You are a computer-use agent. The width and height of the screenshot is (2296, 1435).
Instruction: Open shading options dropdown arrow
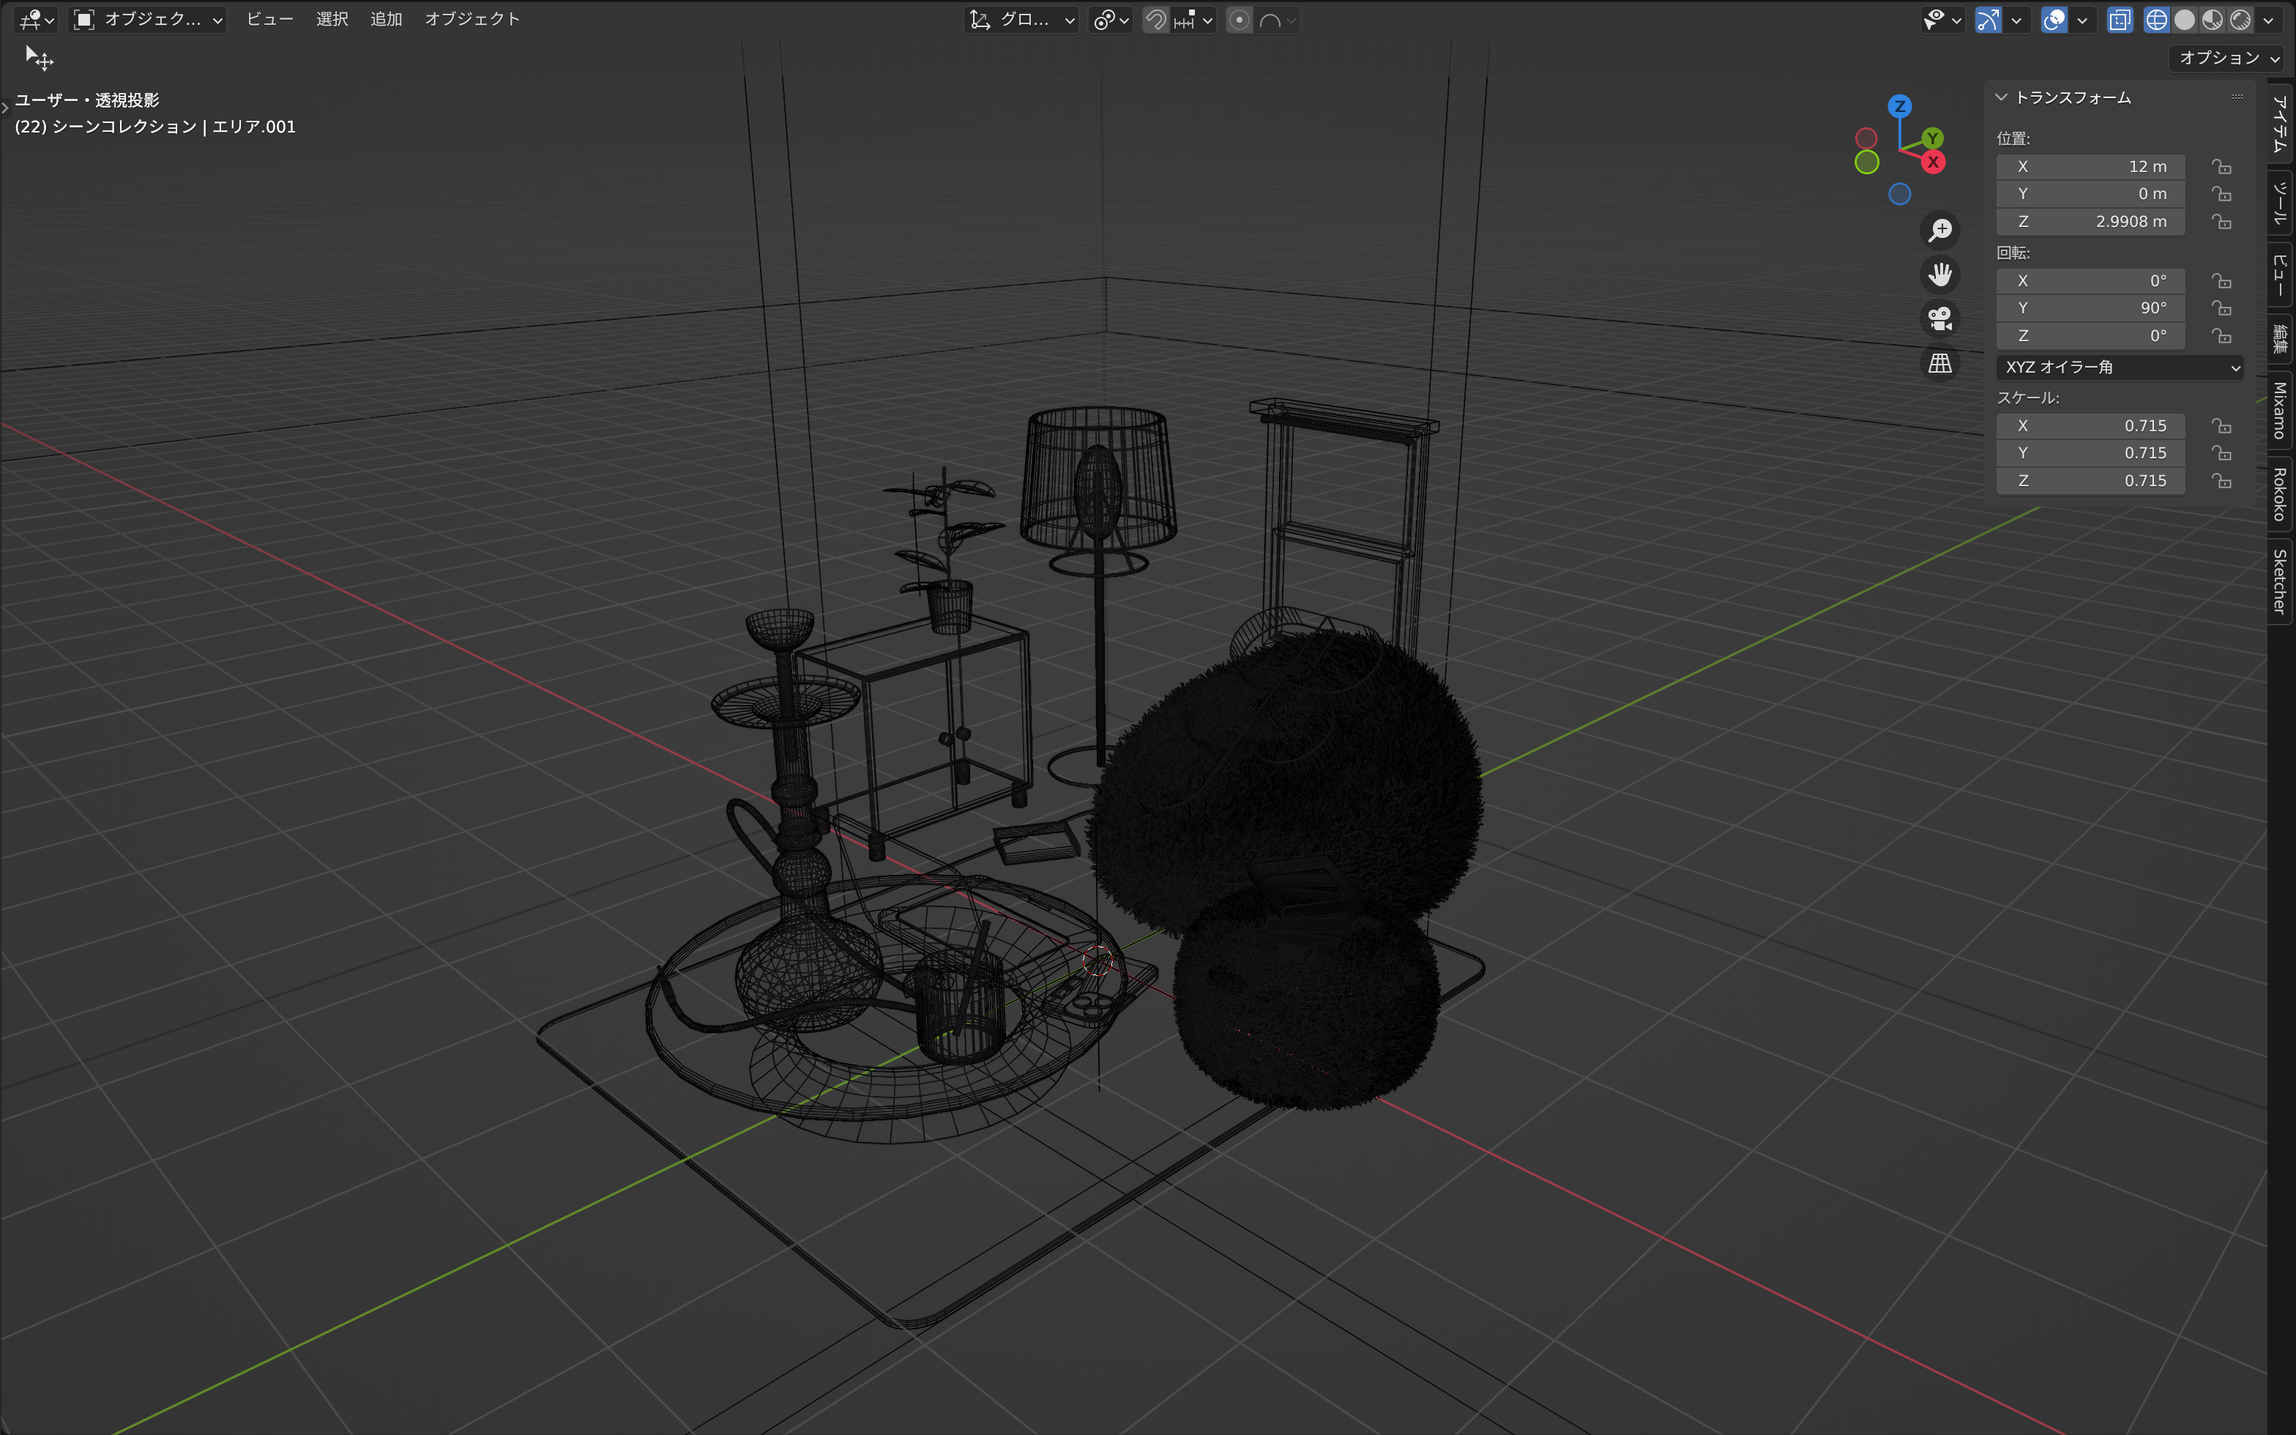tap(2268, 19)
